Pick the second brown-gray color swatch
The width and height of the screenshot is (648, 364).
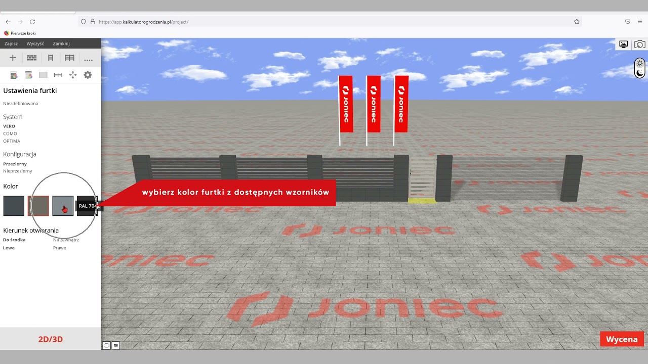coord(38,206)
